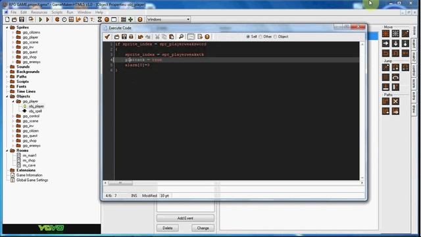
Task: Create a sprite using the Pac-Man icon
Action: pos(57,19)
